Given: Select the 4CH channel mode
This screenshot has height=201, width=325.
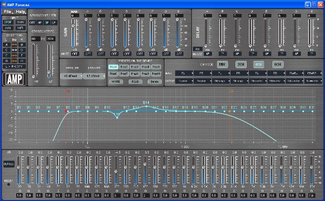Looking at the screenshot, I should [258, 64].
